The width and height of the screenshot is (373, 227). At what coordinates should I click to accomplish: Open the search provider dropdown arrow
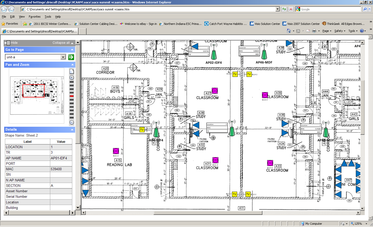click(370, 9)
